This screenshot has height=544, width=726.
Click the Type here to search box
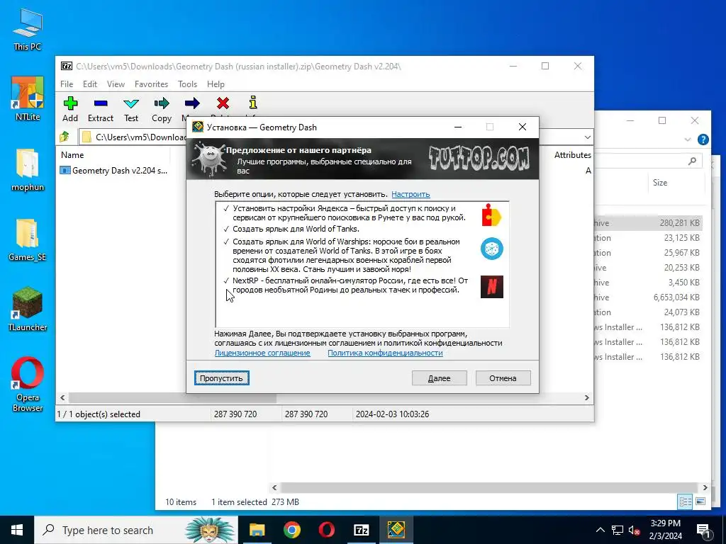[x=136, y=530]
